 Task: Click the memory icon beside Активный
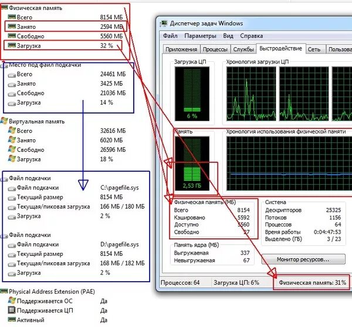12,319
